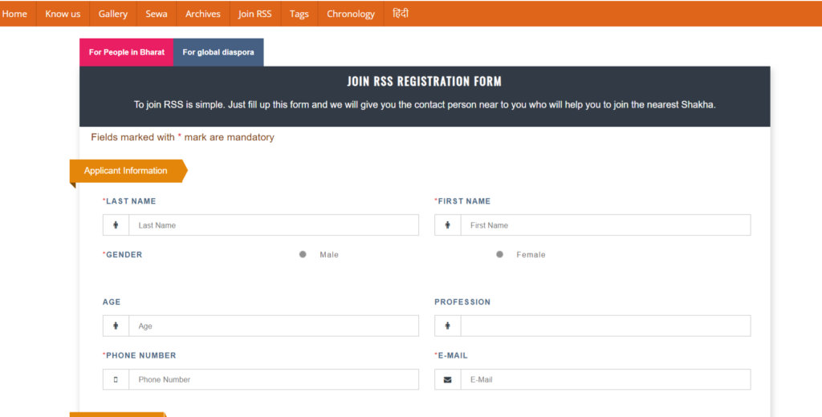
Task: Open the Tags navigation item
Action: [299, 14]
